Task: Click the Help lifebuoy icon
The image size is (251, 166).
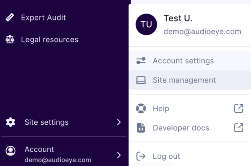Action: [x=141, y=109]
